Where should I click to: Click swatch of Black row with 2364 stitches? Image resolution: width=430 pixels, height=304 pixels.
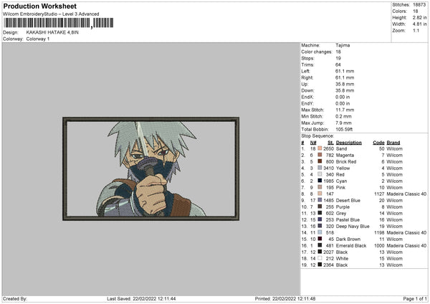(x=320, y=265)
